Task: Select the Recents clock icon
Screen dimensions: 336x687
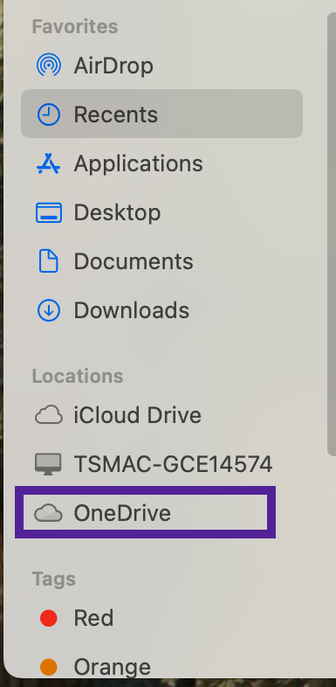Action: 49,114
